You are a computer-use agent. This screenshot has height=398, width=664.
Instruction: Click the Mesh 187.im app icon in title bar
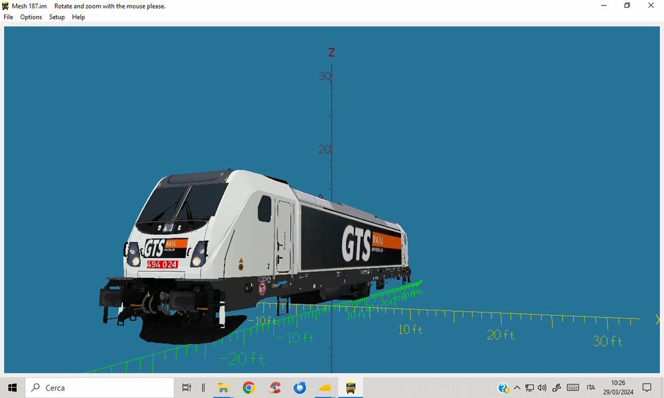coord(5,6)
